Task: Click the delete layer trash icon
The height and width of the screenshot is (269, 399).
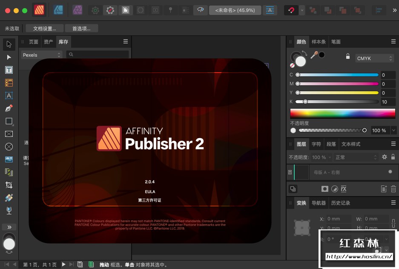Action: tap(393, 189)
